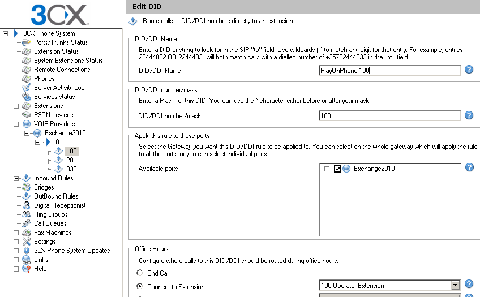480x297 pixels.
Task: Click the OutBound Rules icon
Action: (x=27, y=196)
